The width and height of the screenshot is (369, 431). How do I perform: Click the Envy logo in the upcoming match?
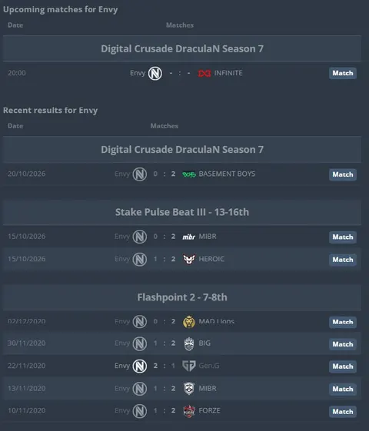click(155, 74)
